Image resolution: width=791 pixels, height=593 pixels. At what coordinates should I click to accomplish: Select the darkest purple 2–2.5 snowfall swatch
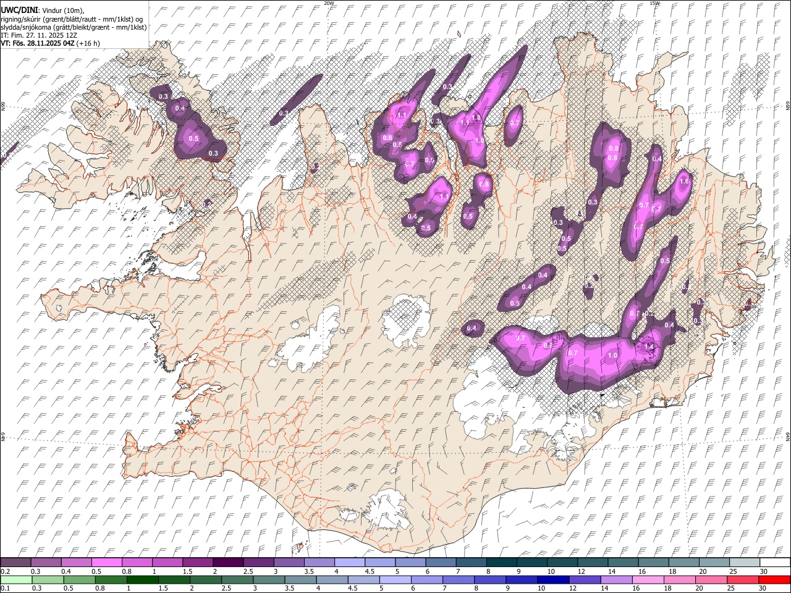pyautogui.click(x=228, y=562)
